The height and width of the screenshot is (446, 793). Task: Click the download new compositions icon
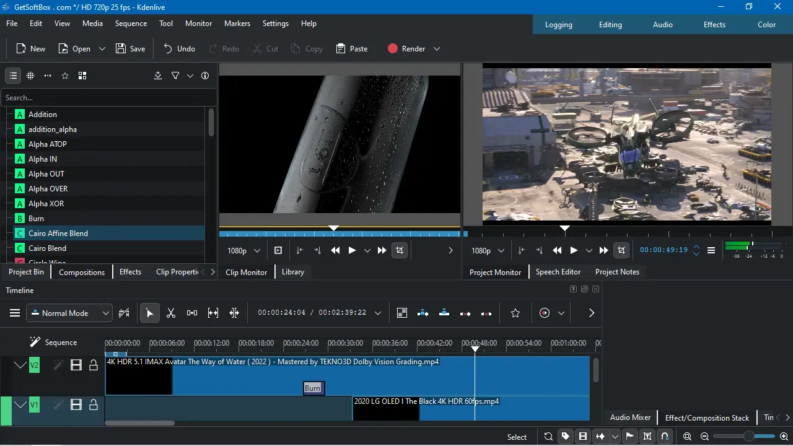[158, 76]
